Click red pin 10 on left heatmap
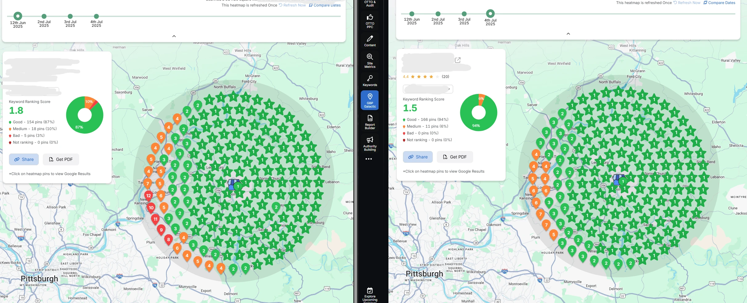Image resolution: width=747 pixels, height=303 pixels. (151, 208)
